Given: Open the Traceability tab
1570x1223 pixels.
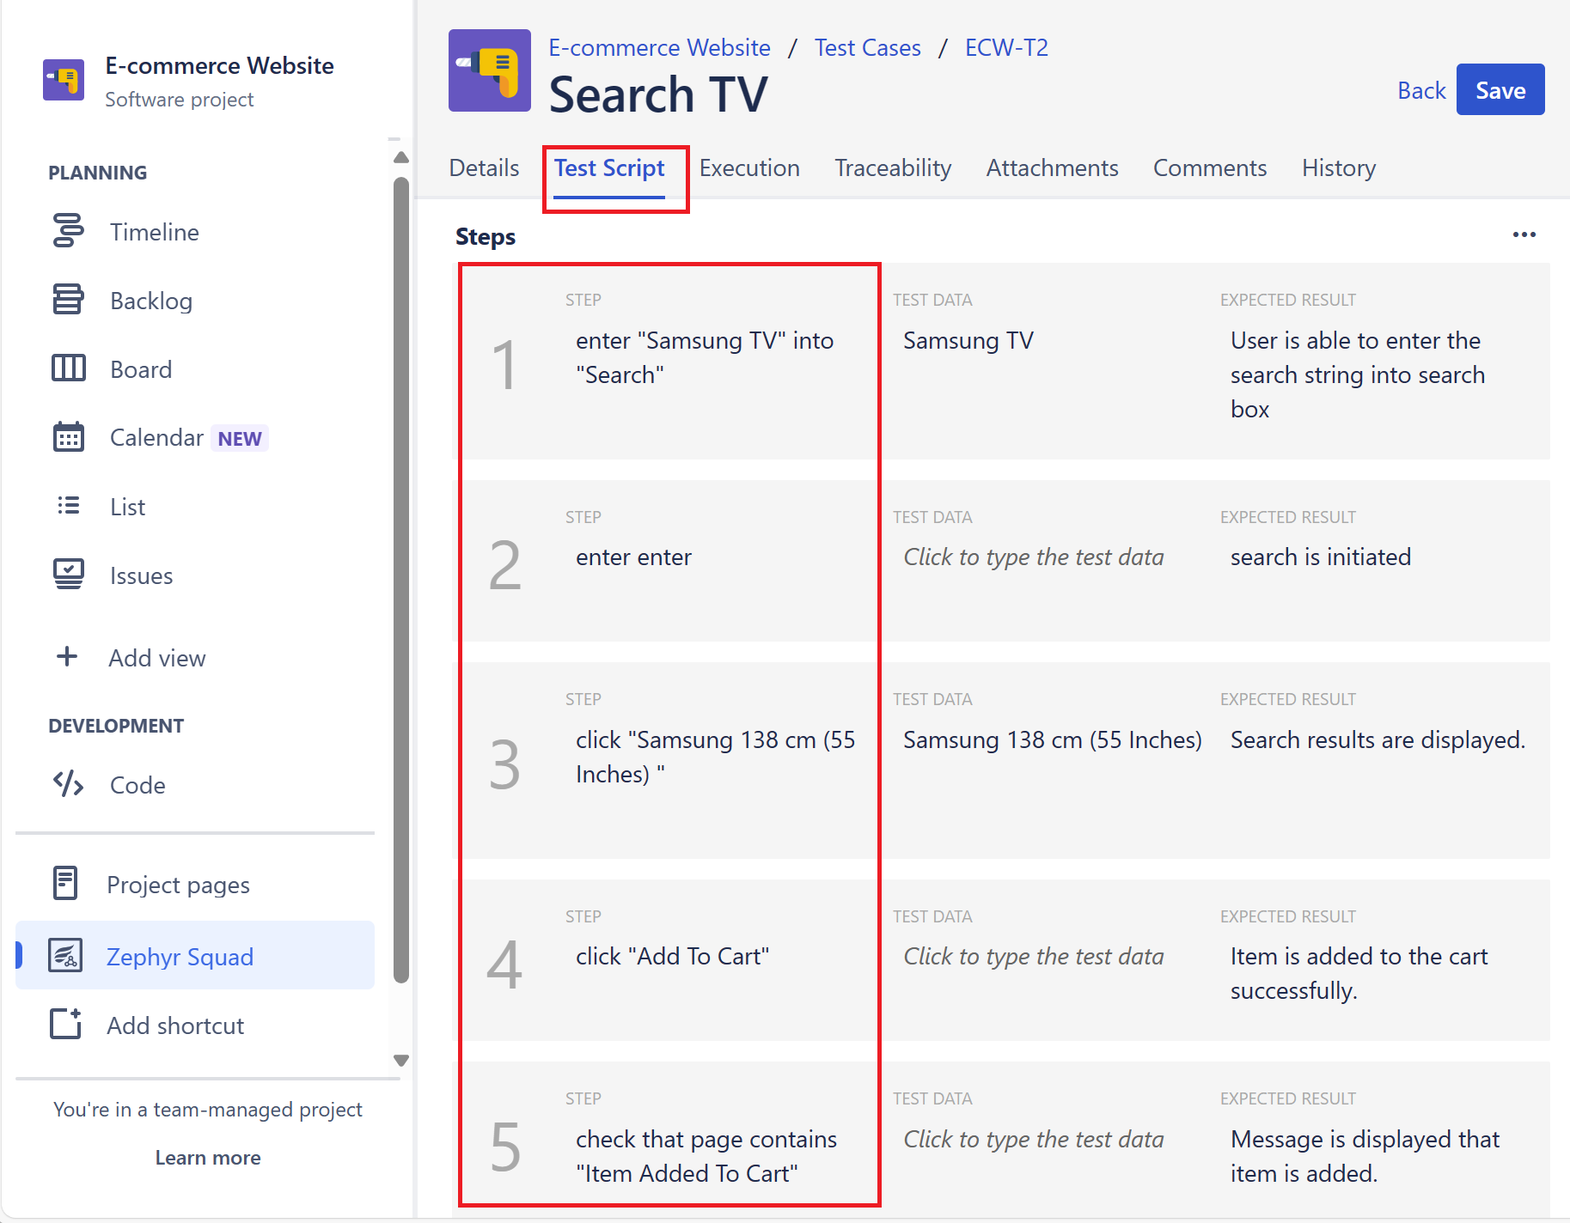Looking at the screenshot, I should click(892, 168).
